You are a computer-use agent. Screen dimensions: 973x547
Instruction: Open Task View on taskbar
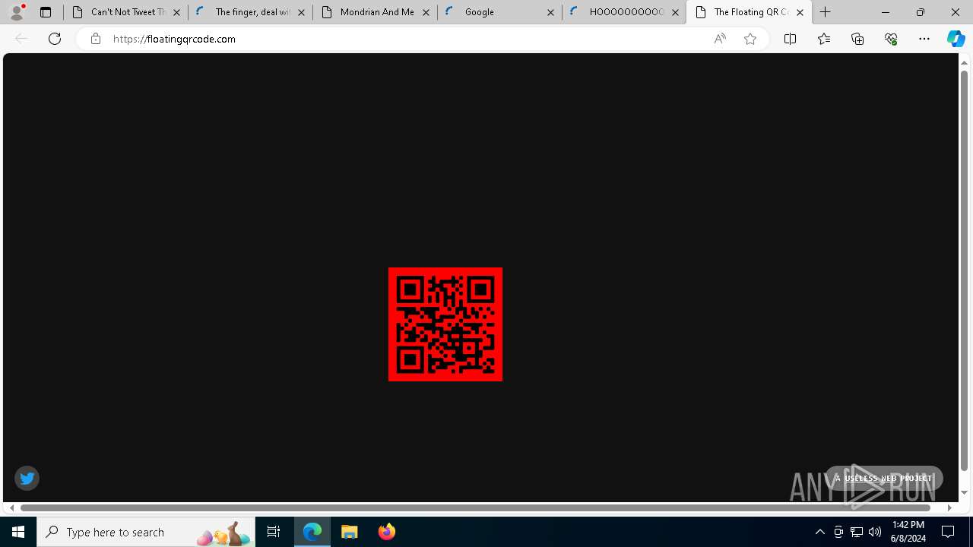pyautogui.click(x=274, y=532)
